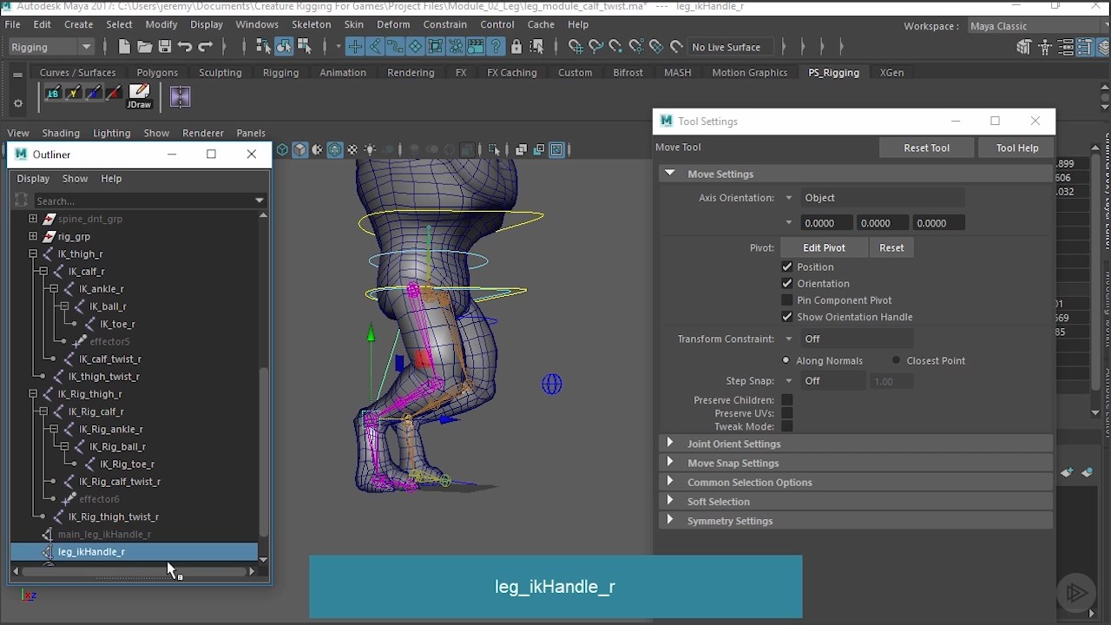The width and height of the screenshot is (1111, 625).
Task: Select the Closest Point radio button
Action: [896, 360]
